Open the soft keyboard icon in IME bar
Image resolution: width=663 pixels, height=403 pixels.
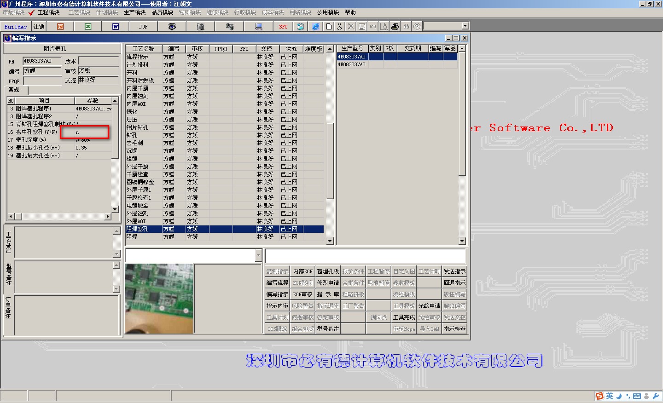click(x=637, y=396)
